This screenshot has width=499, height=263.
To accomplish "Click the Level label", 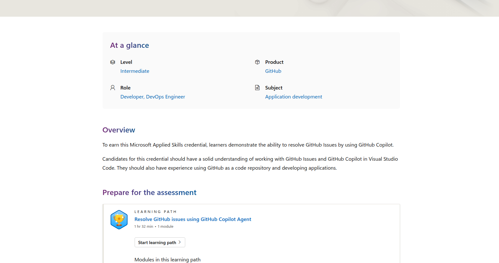I will click(126, 62).
